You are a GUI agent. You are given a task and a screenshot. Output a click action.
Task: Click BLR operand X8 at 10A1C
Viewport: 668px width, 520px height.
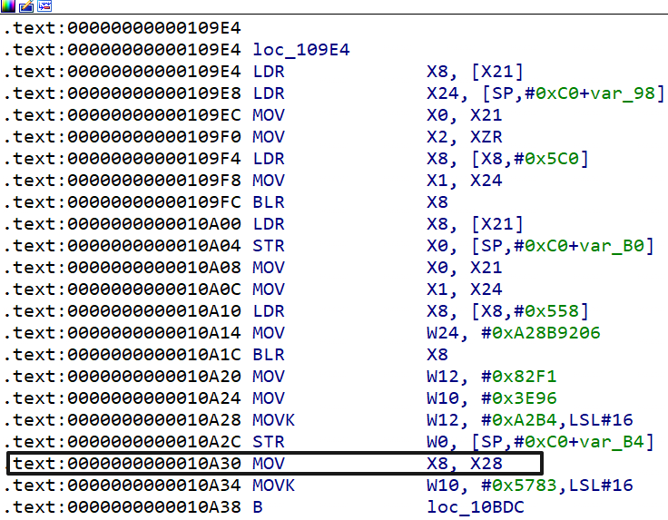point(437,355)
